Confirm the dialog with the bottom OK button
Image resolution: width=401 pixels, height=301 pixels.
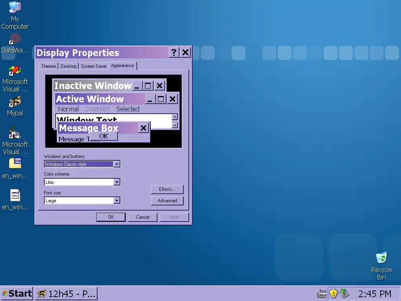[111, 217]
